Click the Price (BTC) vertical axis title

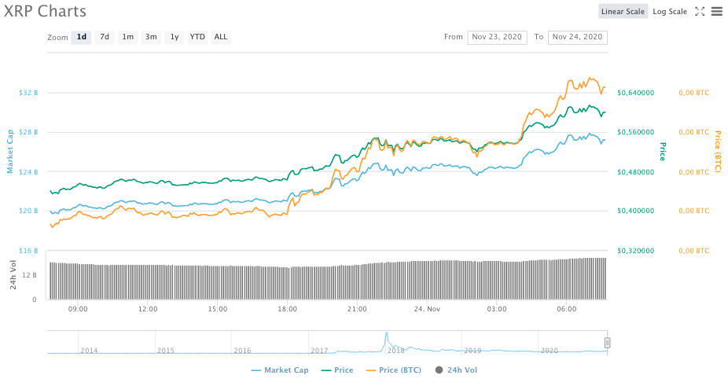pyautogui.click(x=718, y=152)
